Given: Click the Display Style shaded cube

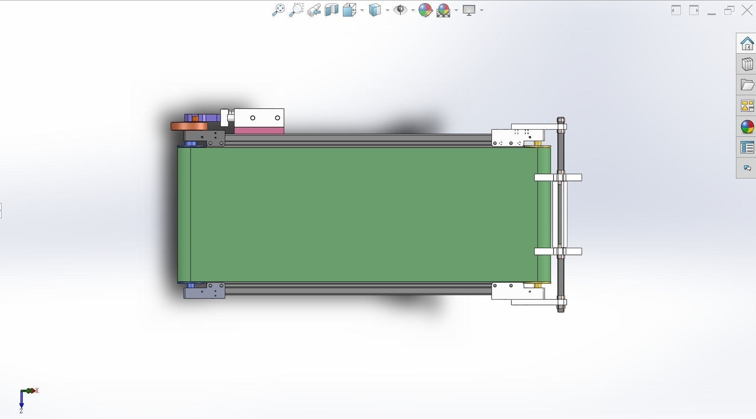Looking at the screenshot, I should [375, 10].
